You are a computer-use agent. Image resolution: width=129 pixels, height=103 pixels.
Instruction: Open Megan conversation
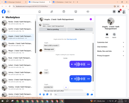coord(18,52)
